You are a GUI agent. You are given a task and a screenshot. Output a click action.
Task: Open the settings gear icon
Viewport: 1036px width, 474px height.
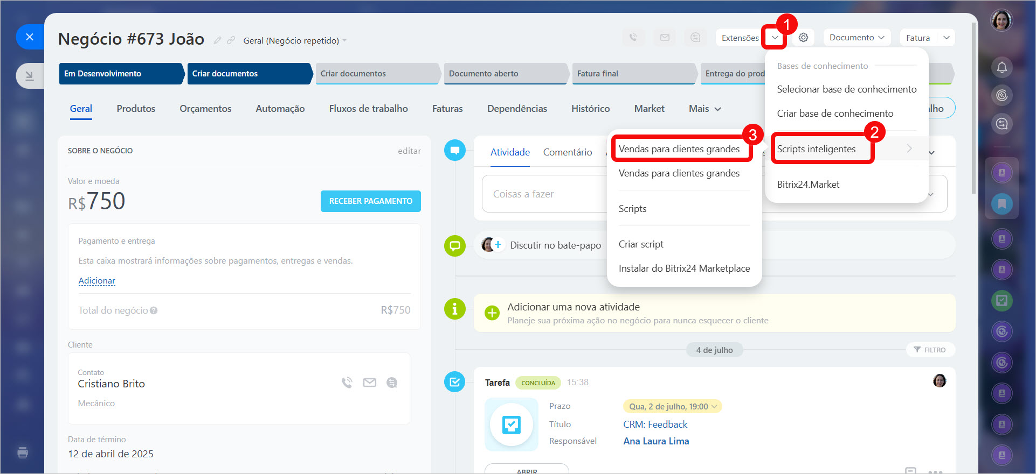point(803,38)
